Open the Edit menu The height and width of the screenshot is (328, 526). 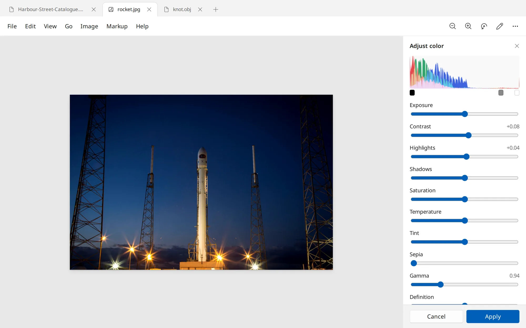30,26
